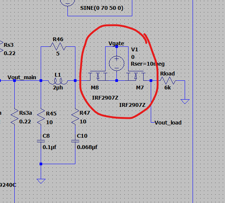This screenshot has height=203, width=225.
Task: Click the ground symbol after Rload
Action: 185,101
